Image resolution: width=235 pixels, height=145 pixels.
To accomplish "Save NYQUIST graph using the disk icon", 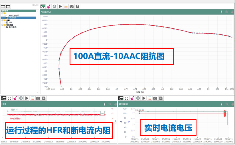I will pos(77,6).
